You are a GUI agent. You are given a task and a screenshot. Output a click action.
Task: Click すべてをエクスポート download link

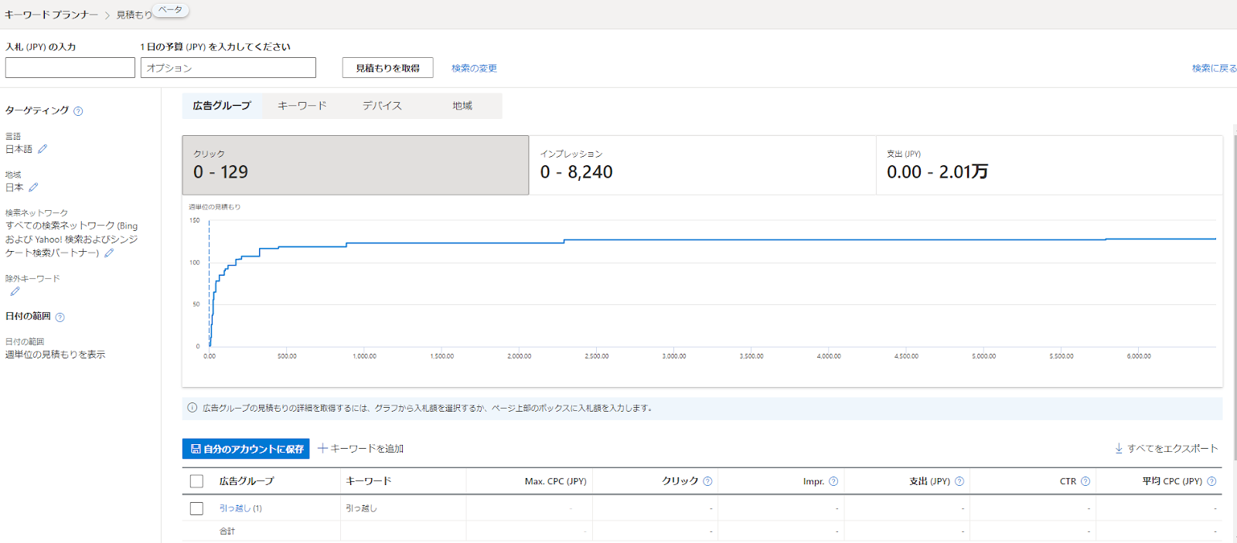click(x=1166, y=449)
